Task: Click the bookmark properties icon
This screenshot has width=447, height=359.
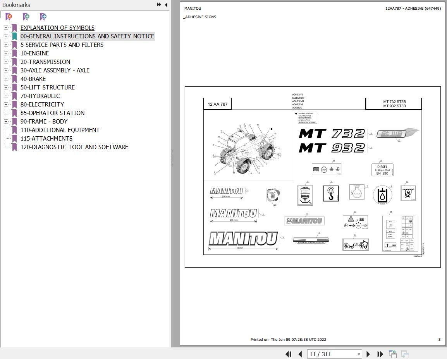Action: [43, 17]
